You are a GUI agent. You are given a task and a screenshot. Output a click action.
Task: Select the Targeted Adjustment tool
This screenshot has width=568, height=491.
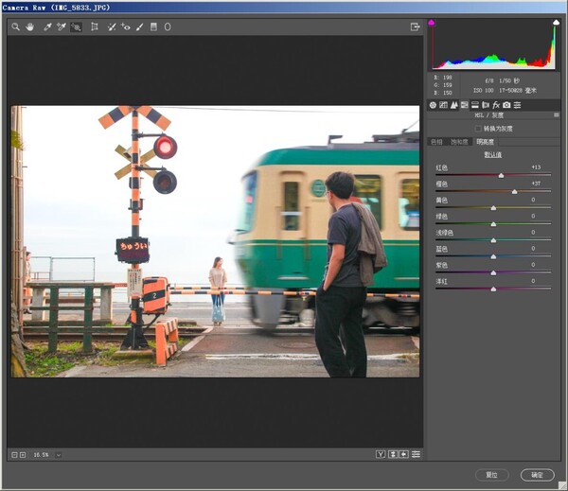click(76, 27)
